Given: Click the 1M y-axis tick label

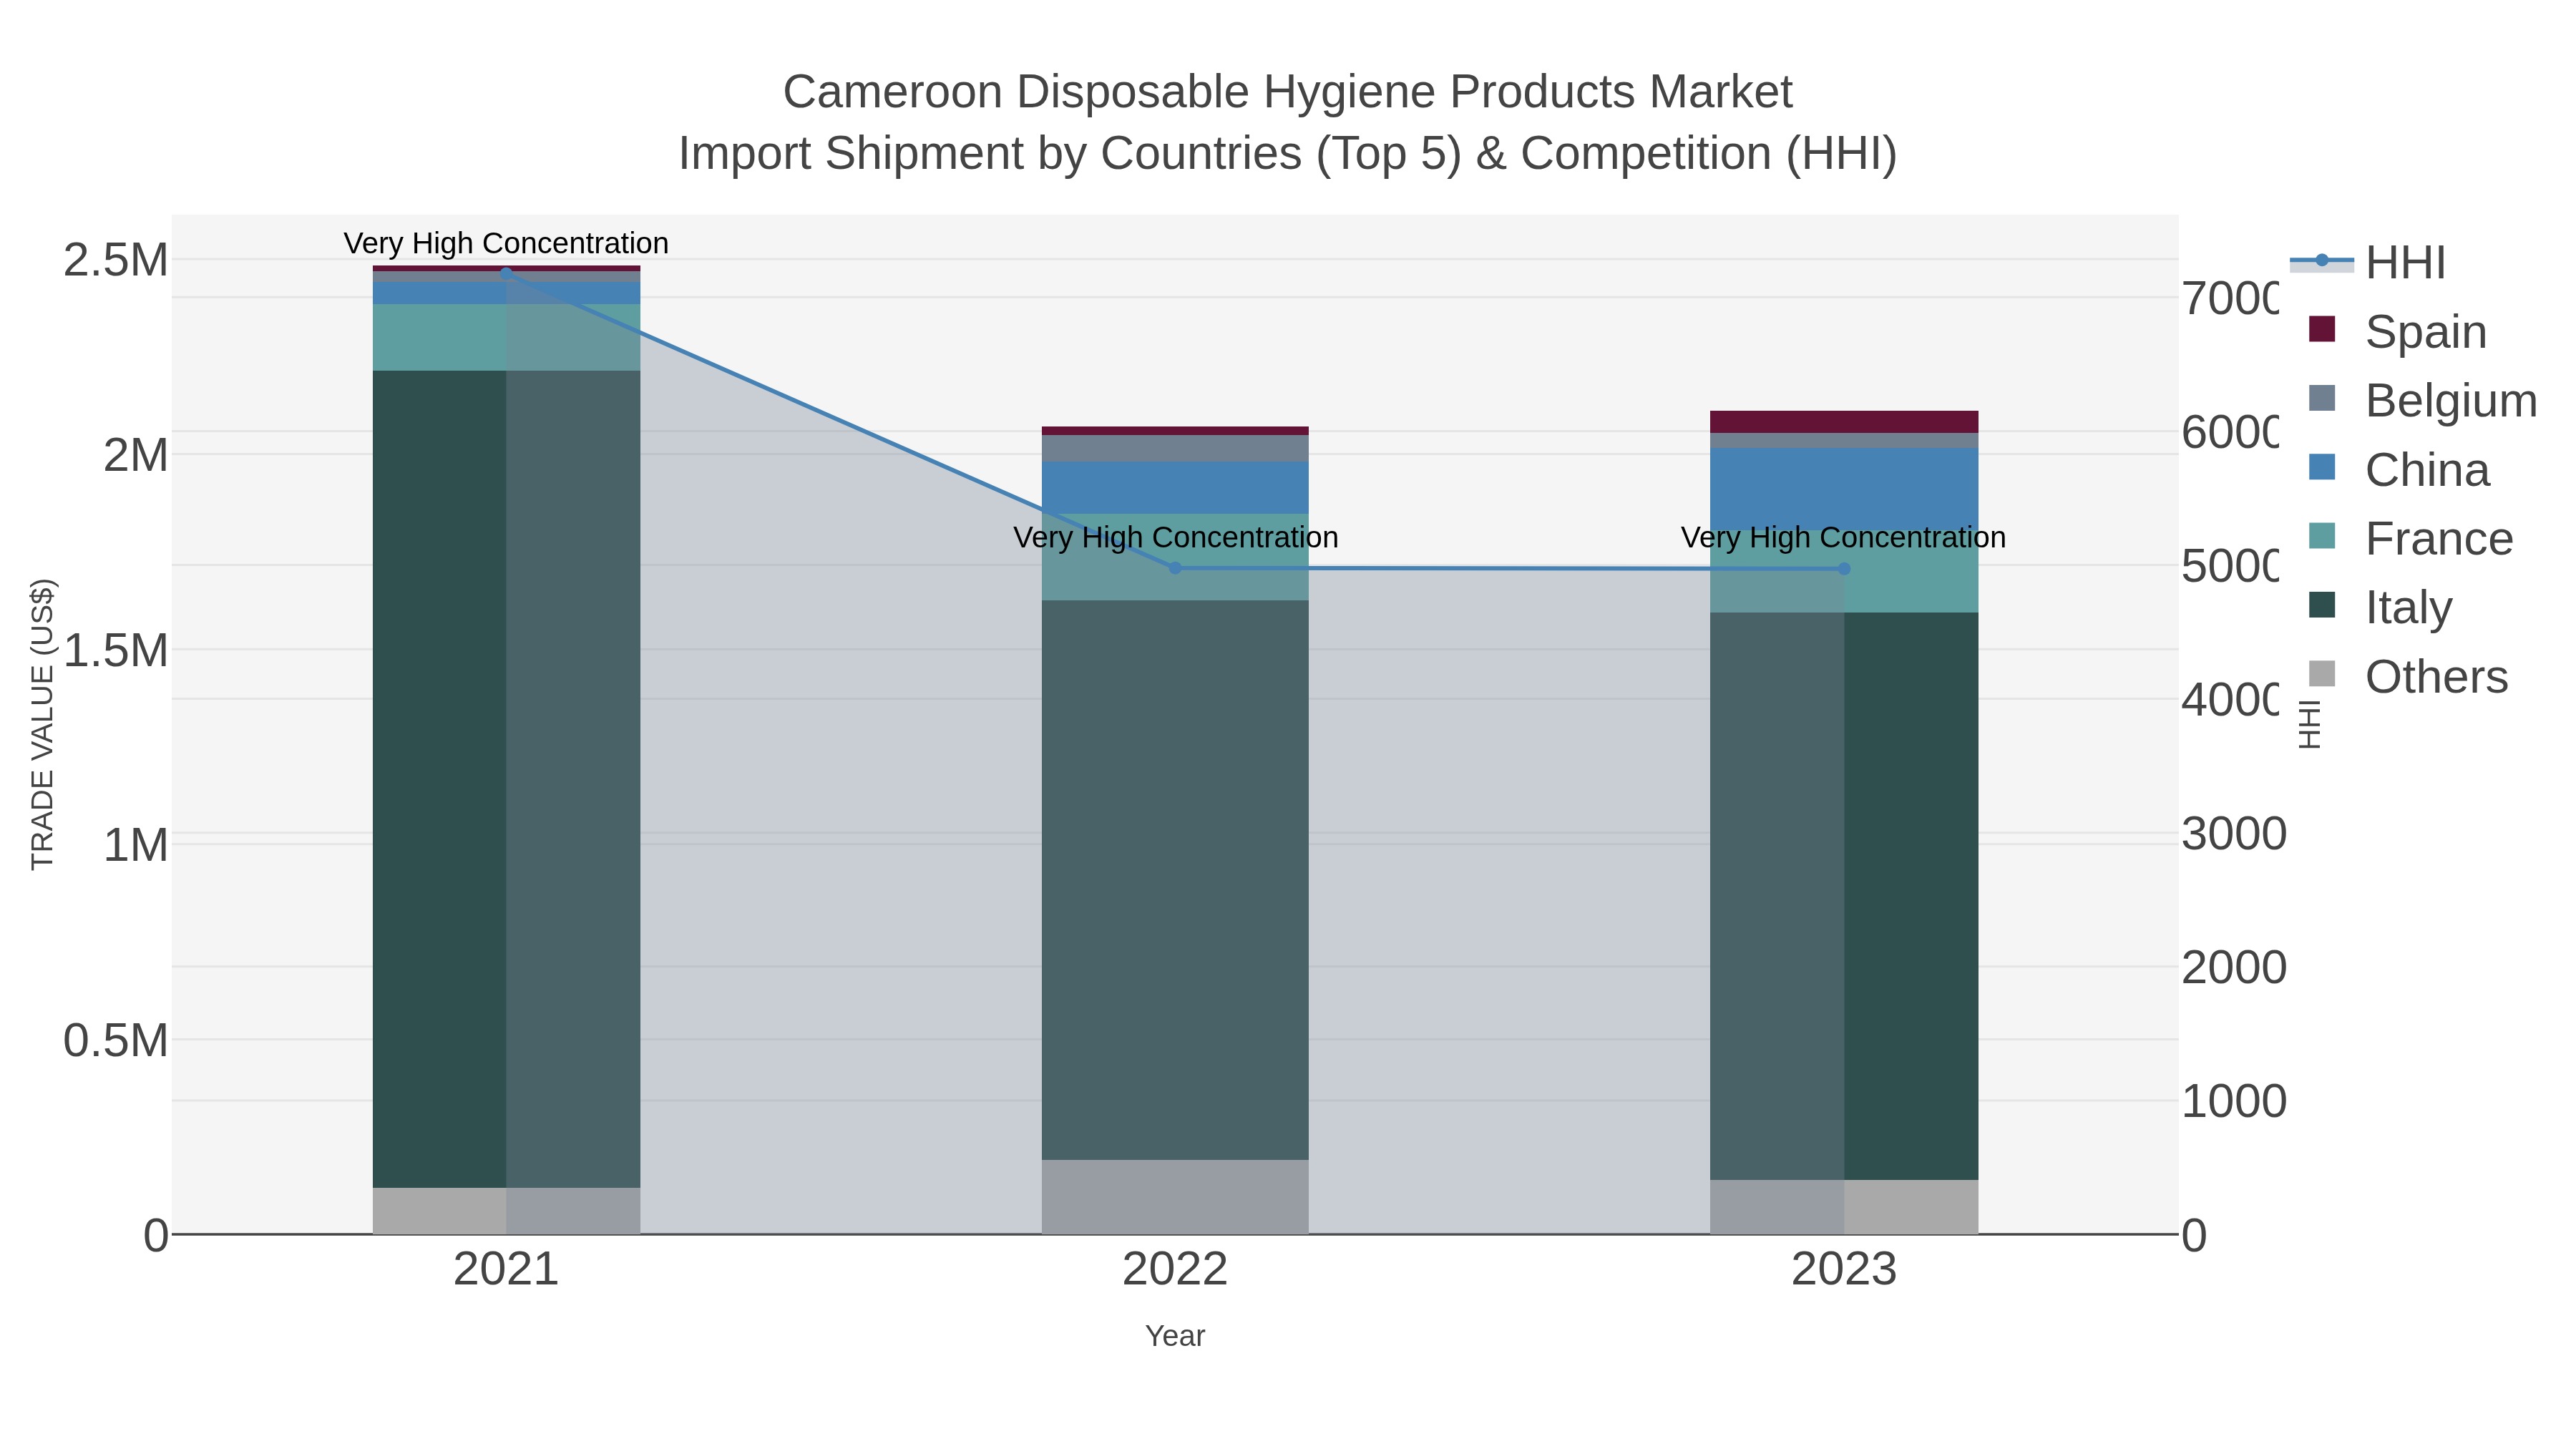Looking at the screenshot, I should pos(136,845).
